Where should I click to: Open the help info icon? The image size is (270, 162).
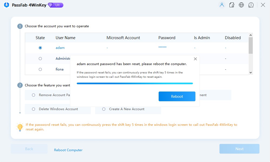pos(251,5)
